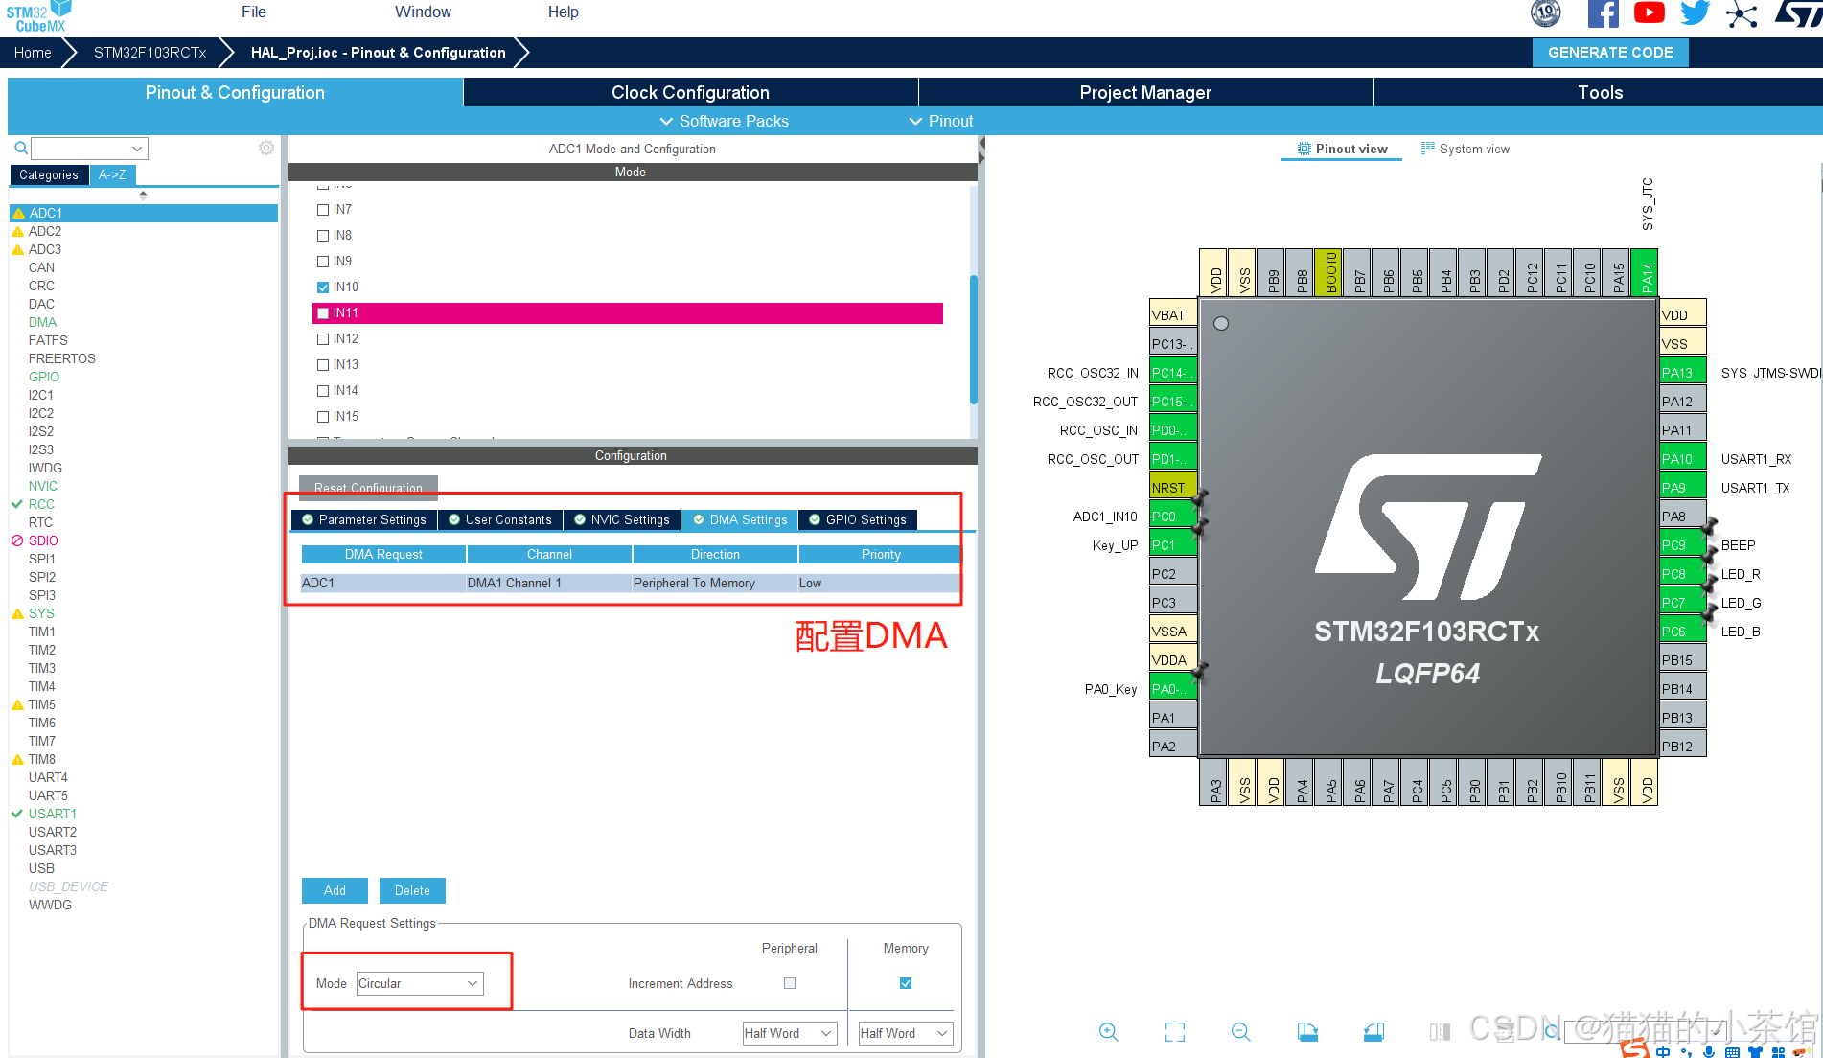Select the PA9 pin on chip
The width and height of the screenshot is (1823, 1058).
[1682, 488]
